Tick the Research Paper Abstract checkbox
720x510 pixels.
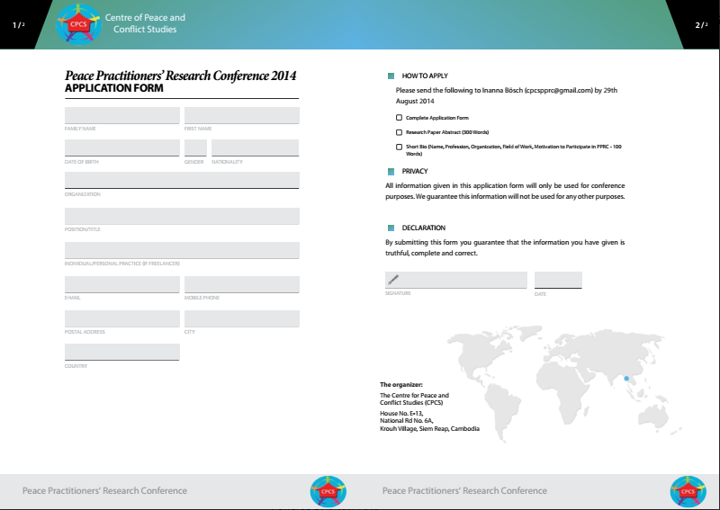[x=399, y=132]
